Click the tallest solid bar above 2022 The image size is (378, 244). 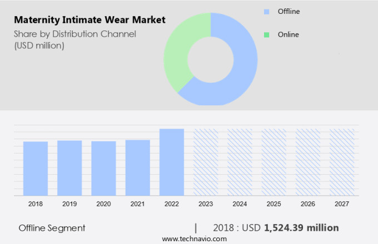pos(172,162)
